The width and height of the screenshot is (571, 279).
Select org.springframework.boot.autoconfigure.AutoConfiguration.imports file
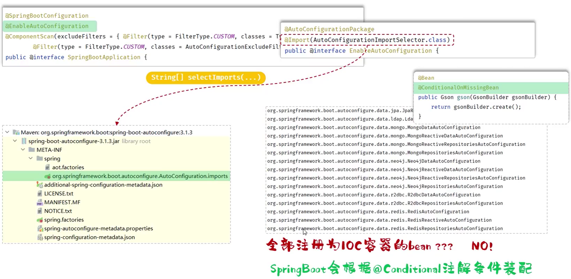140,176
